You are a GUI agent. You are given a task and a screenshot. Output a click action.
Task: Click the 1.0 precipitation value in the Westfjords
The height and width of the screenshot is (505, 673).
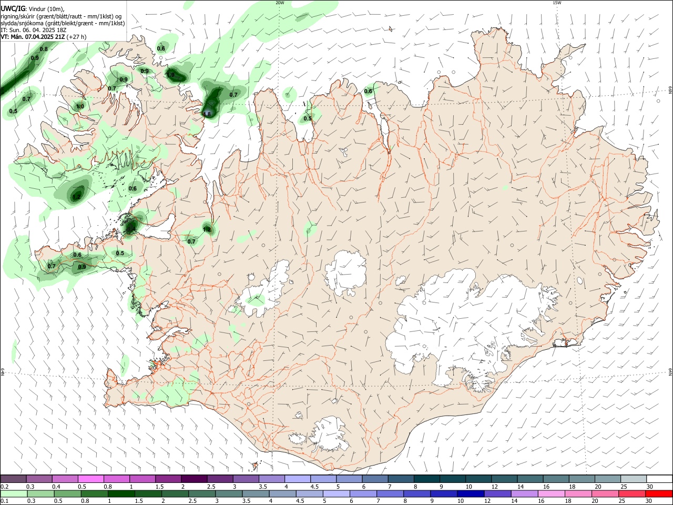coord(80,106)
